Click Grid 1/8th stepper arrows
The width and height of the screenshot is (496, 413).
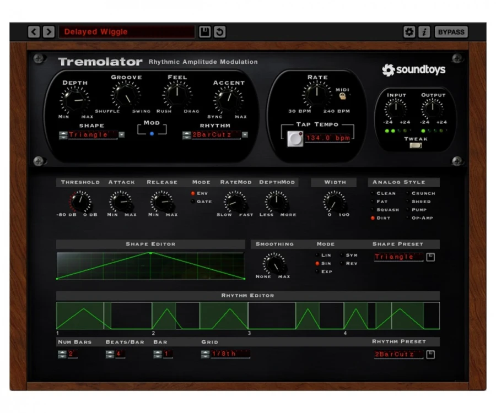206,354
